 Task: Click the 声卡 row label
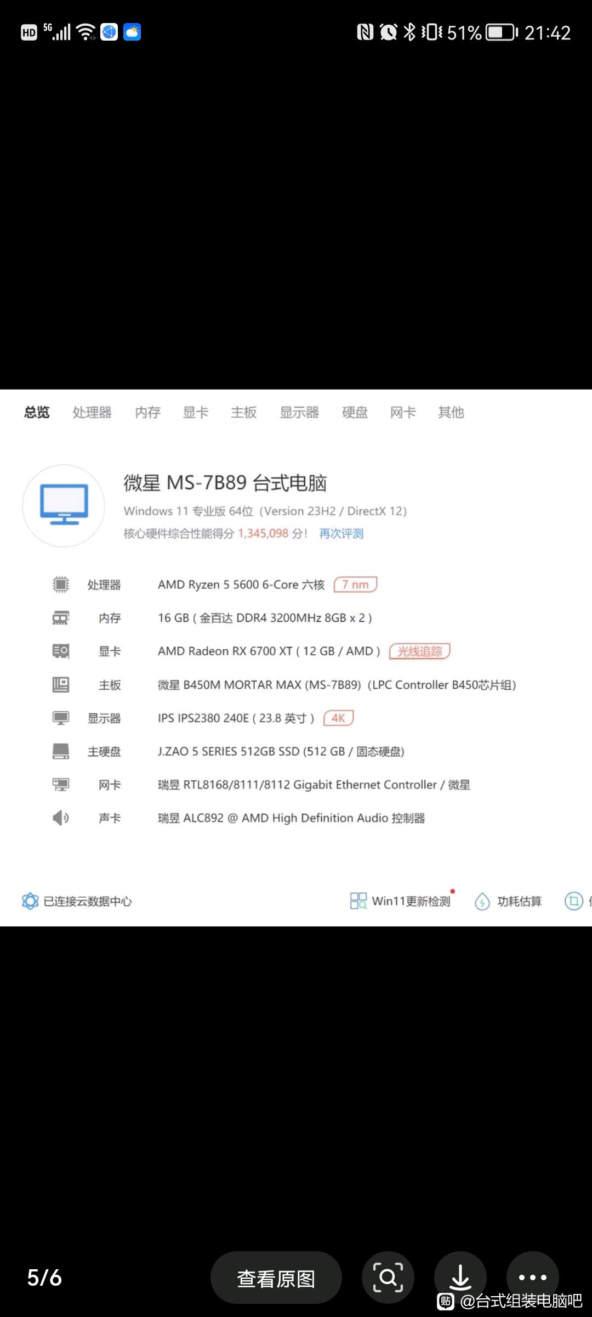coord(110,818)
